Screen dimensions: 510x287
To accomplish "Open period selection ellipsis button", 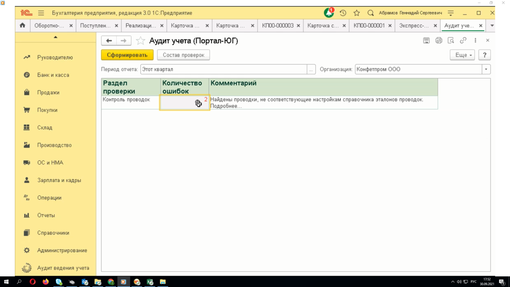I will 311,69.
